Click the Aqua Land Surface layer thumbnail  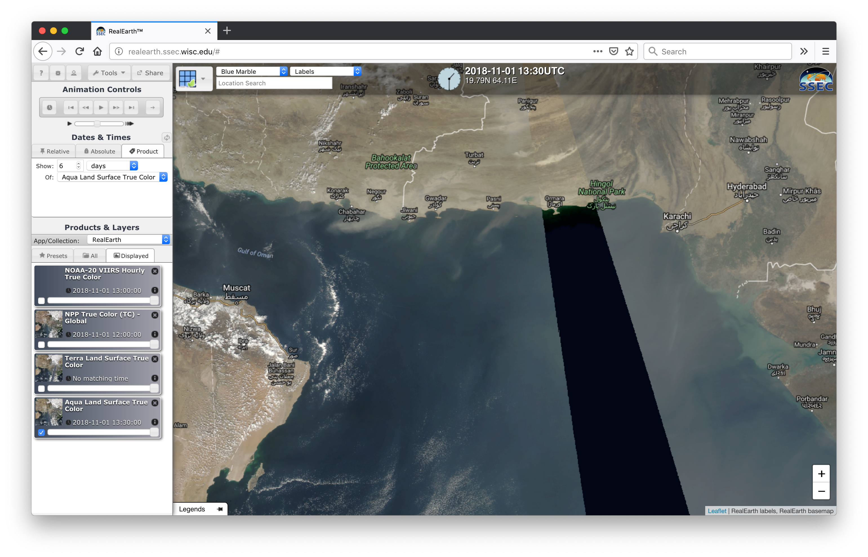[x=49, y=412]
